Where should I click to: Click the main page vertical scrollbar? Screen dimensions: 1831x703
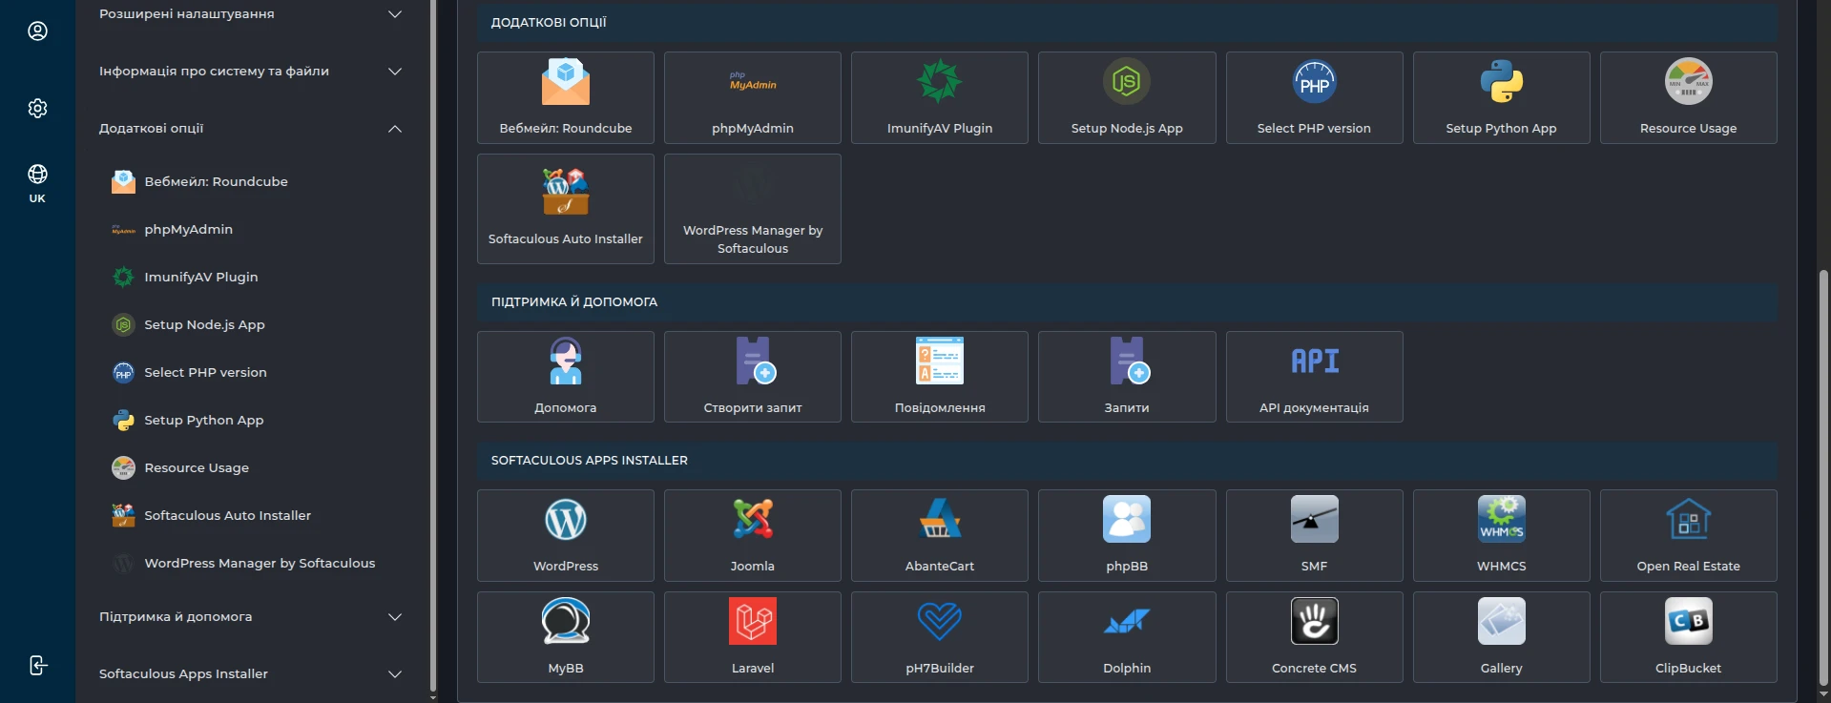click(1823, 477)
